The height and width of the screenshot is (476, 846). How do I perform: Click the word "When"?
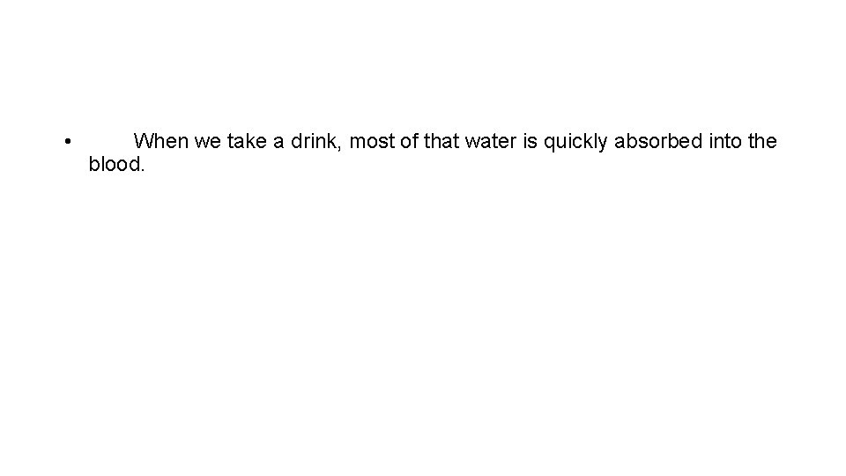(160, 141)
